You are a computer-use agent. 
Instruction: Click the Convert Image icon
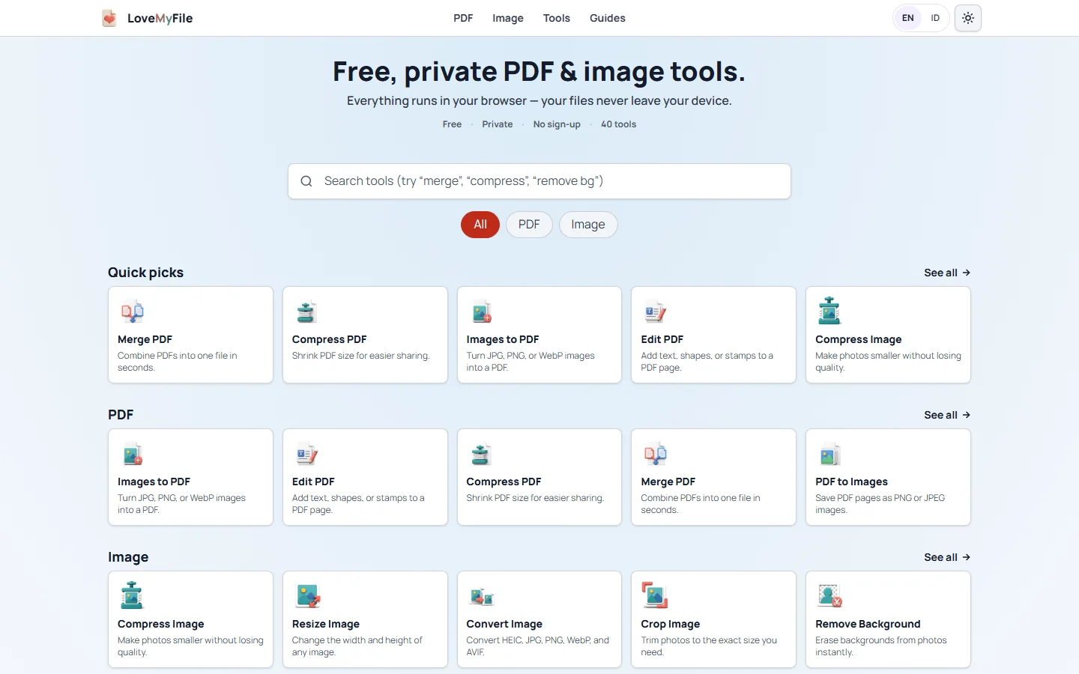click(x=481, y=597)
